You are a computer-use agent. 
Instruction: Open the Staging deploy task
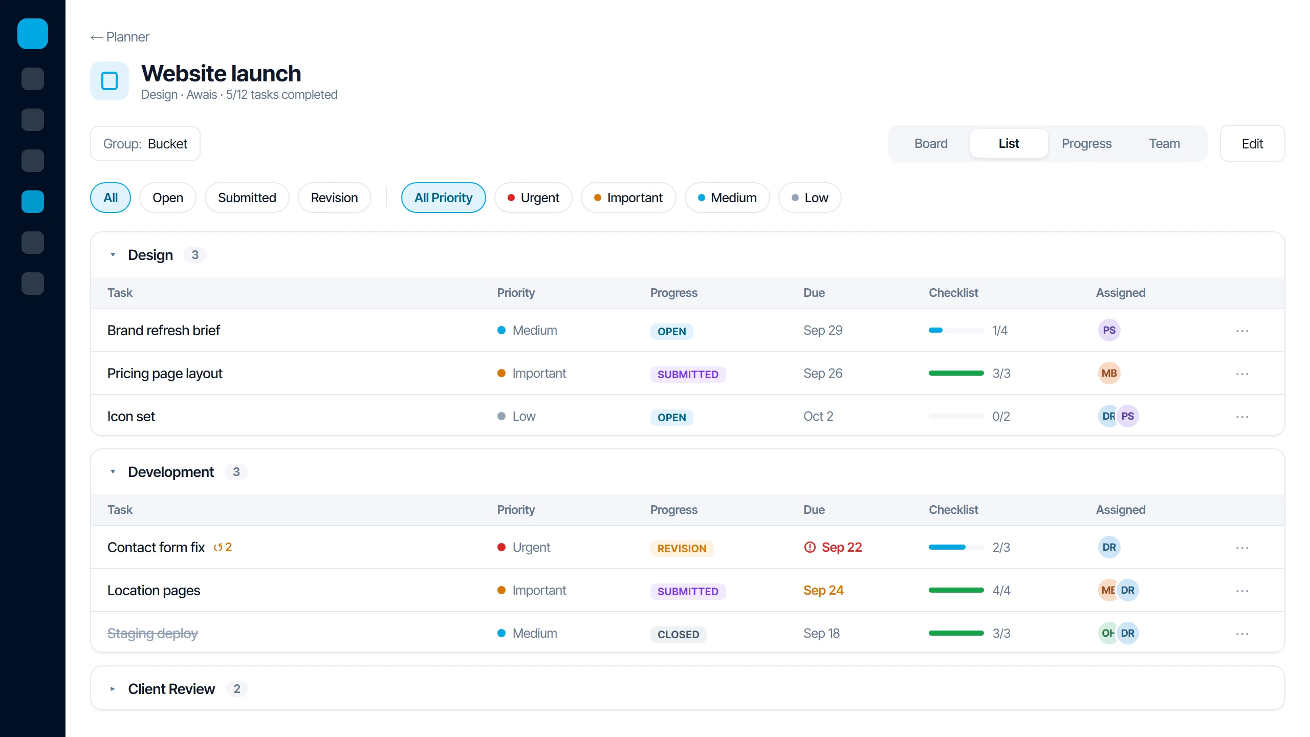[152, 633]
